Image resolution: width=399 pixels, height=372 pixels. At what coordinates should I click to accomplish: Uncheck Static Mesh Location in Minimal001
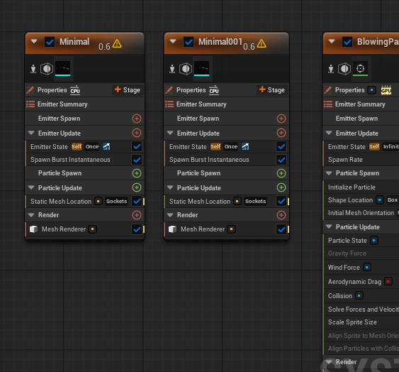281,201
